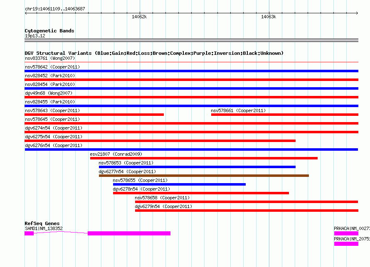The width and height of the screenshot is (370, 267).
Task: Open dgv6279n54 (Cooper2011) label
Action: (x=163, y=206)
